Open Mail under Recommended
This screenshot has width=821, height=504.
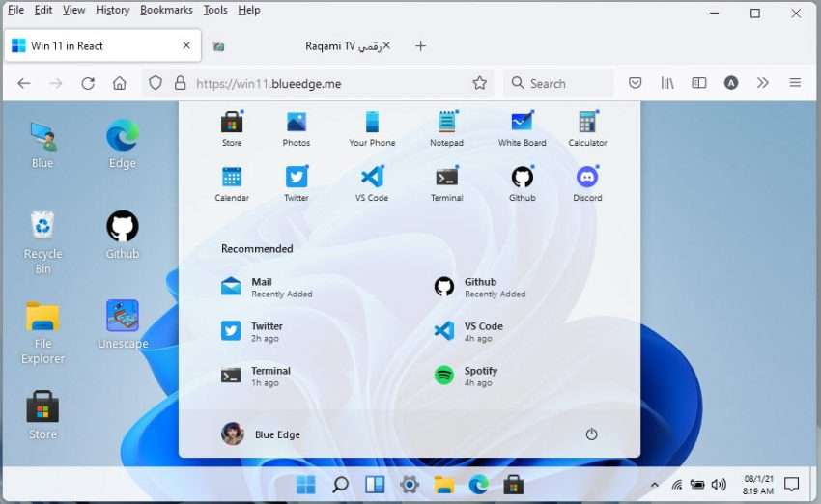[267, 288]
